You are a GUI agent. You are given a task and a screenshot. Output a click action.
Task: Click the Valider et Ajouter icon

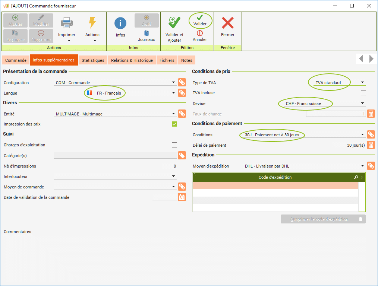pos(174,23)
